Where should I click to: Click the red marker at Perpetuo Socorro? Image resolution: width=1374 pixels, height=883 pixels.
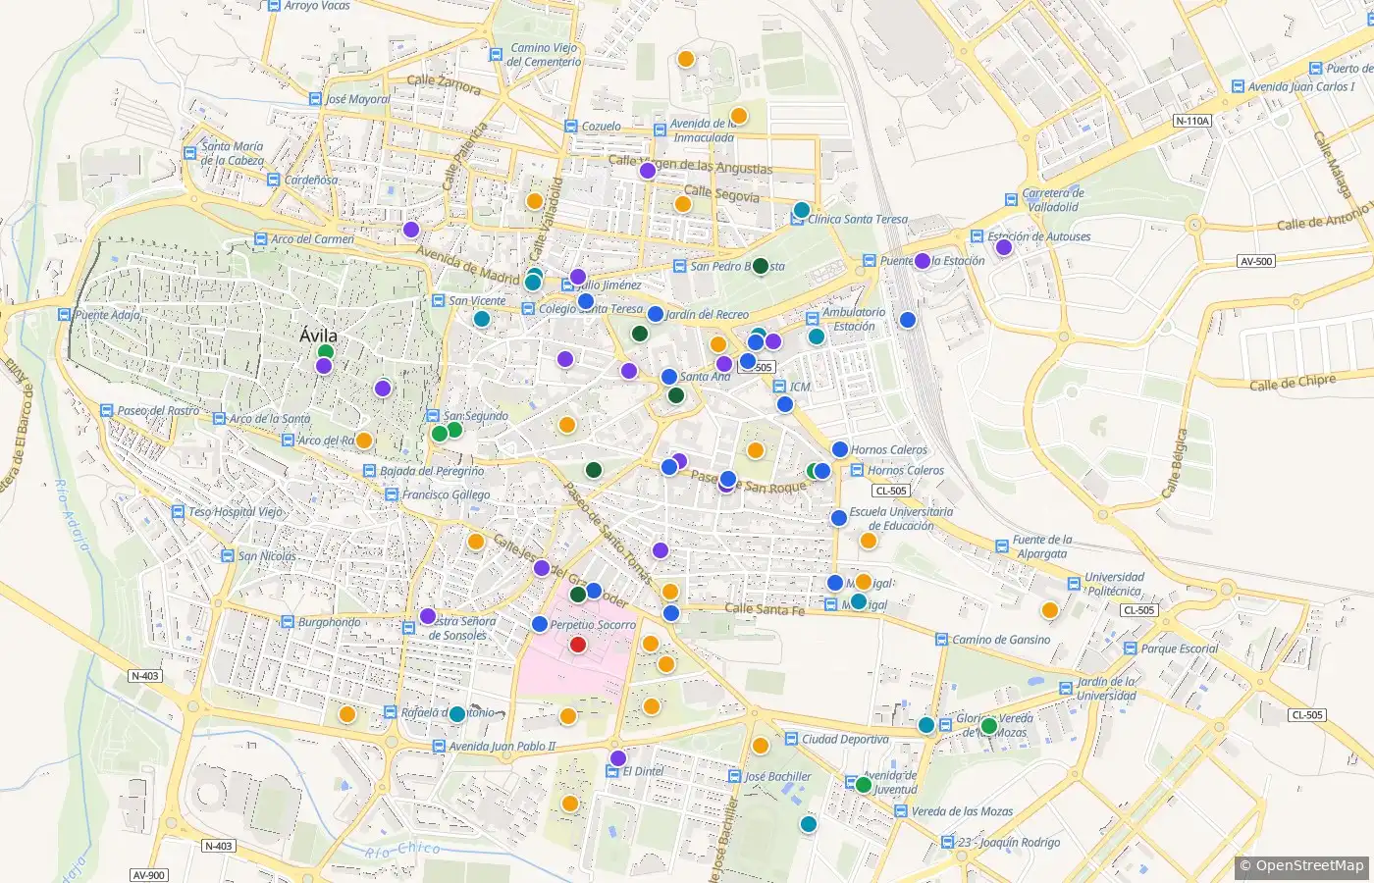(578, 645)
